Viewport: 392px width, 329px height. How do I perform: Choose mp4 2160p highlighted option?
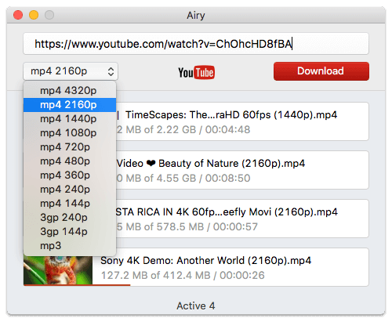click(x=70, y=105)
